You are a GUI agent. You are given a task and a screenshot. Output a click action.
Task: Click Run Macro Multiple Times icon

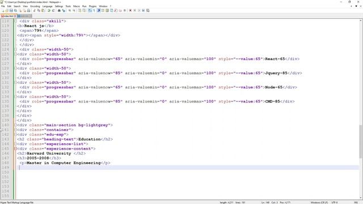pyautogui.click(x=143, y=10)
